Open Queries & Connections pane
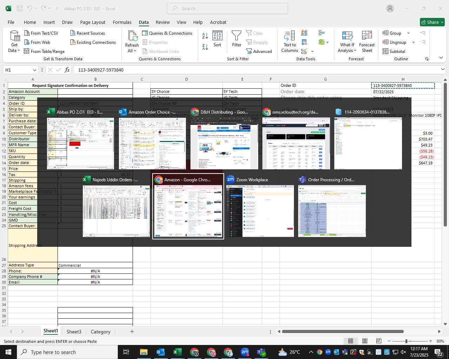 tap(167, 33)
